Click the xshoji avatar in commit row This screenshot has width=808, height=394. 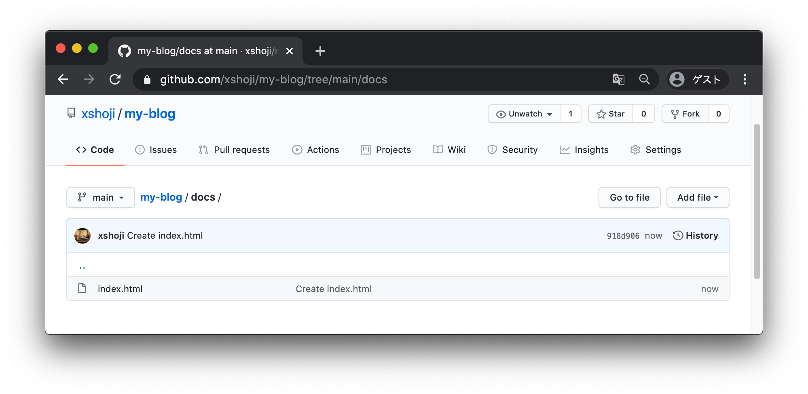(x=82, y=236)
